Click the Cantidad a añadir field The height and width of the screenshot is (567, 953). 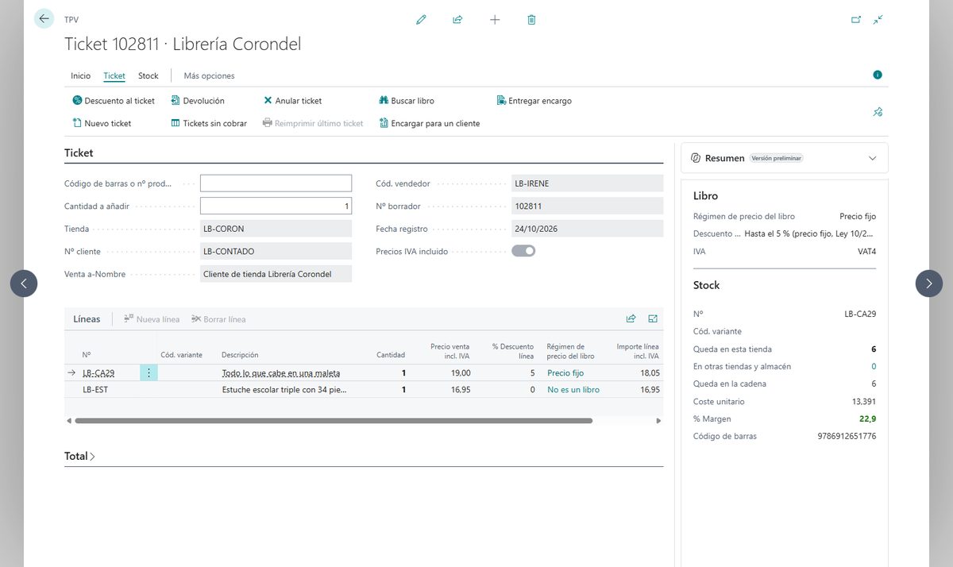click(x=276, y=206)
